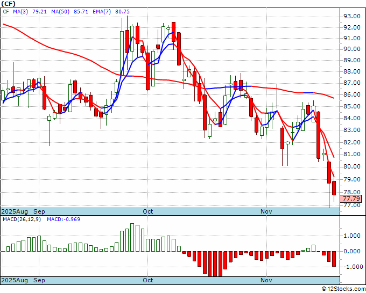Click the 86.00 price axis label
The width and height of the screenshot is (366, 293).
pyautogui.click(x=351, y=94)
